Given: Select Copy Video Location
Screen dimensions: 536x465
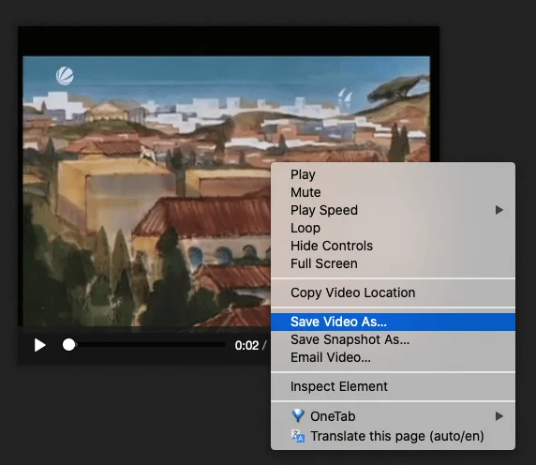Looking at the screenshot, I should pyautogui.click(x=393, y=292).
